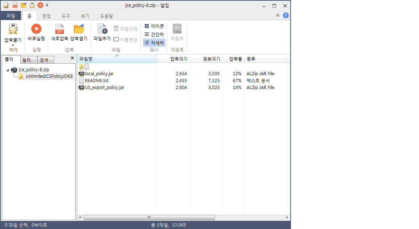
Task: Click the 압축열기 folder icon
Action: tap(79, 29)
